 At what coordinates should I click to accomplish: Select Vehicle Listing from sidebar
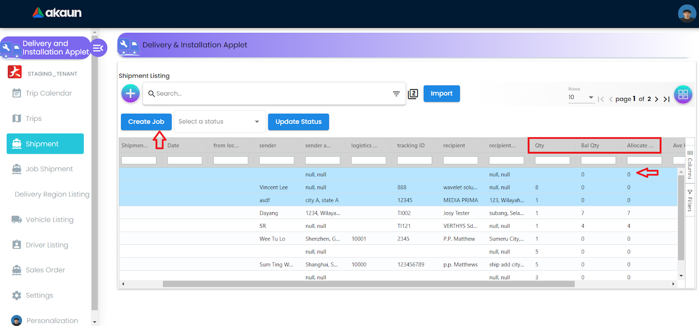coord(49,220)
